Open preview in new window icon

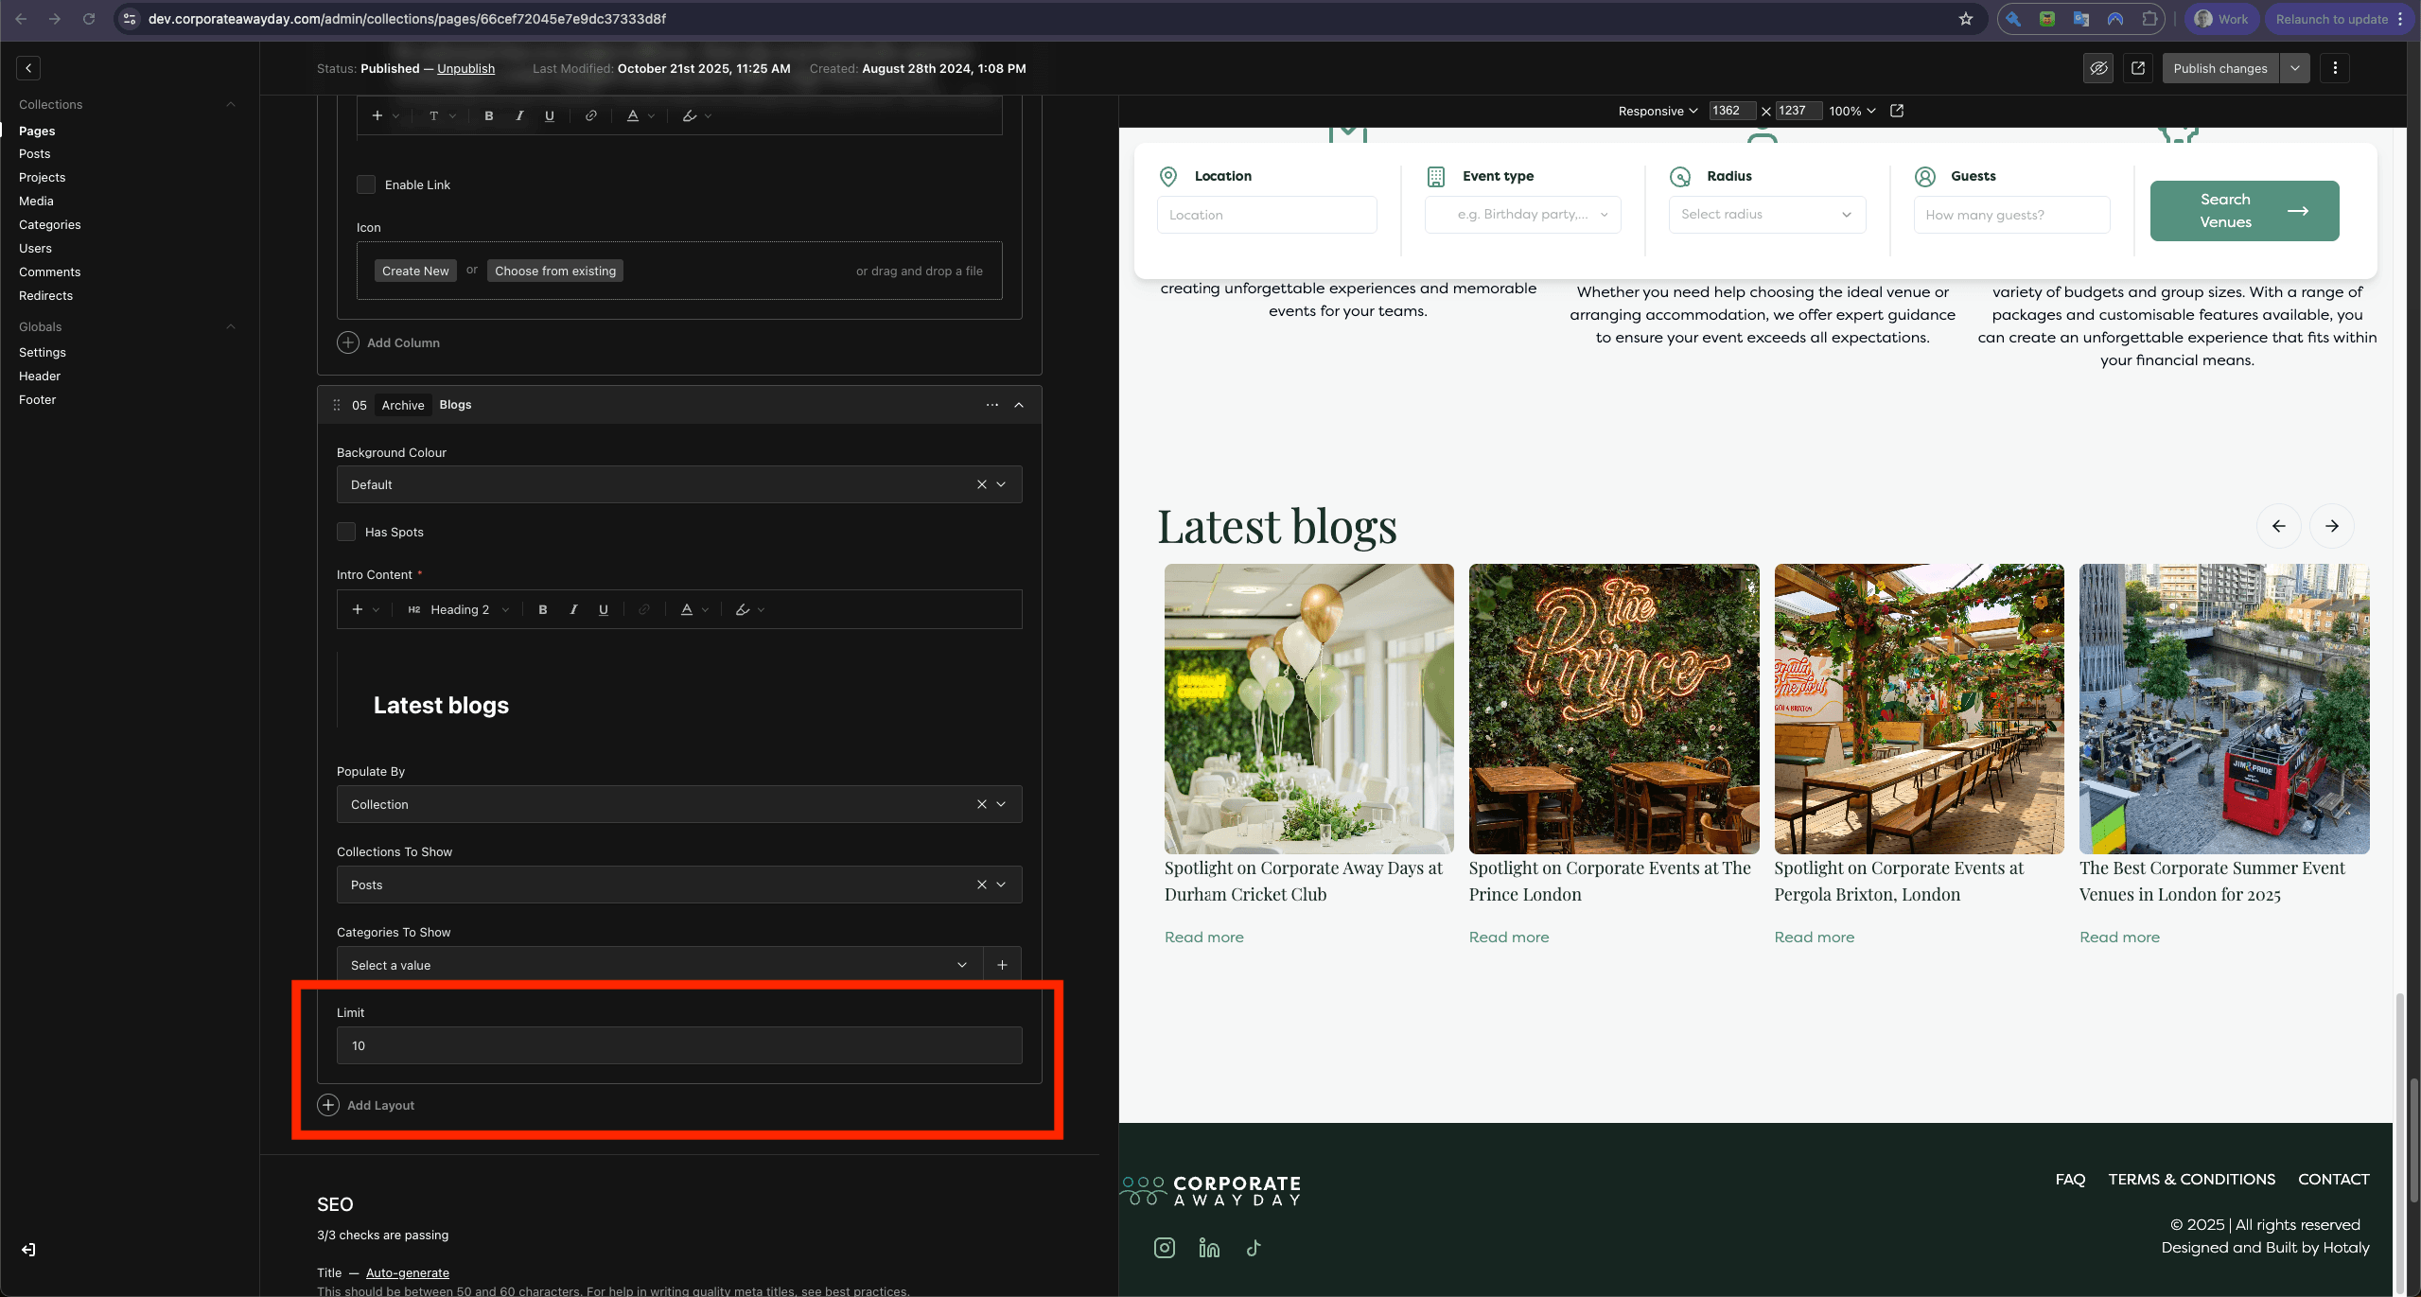click(2137, 68)
